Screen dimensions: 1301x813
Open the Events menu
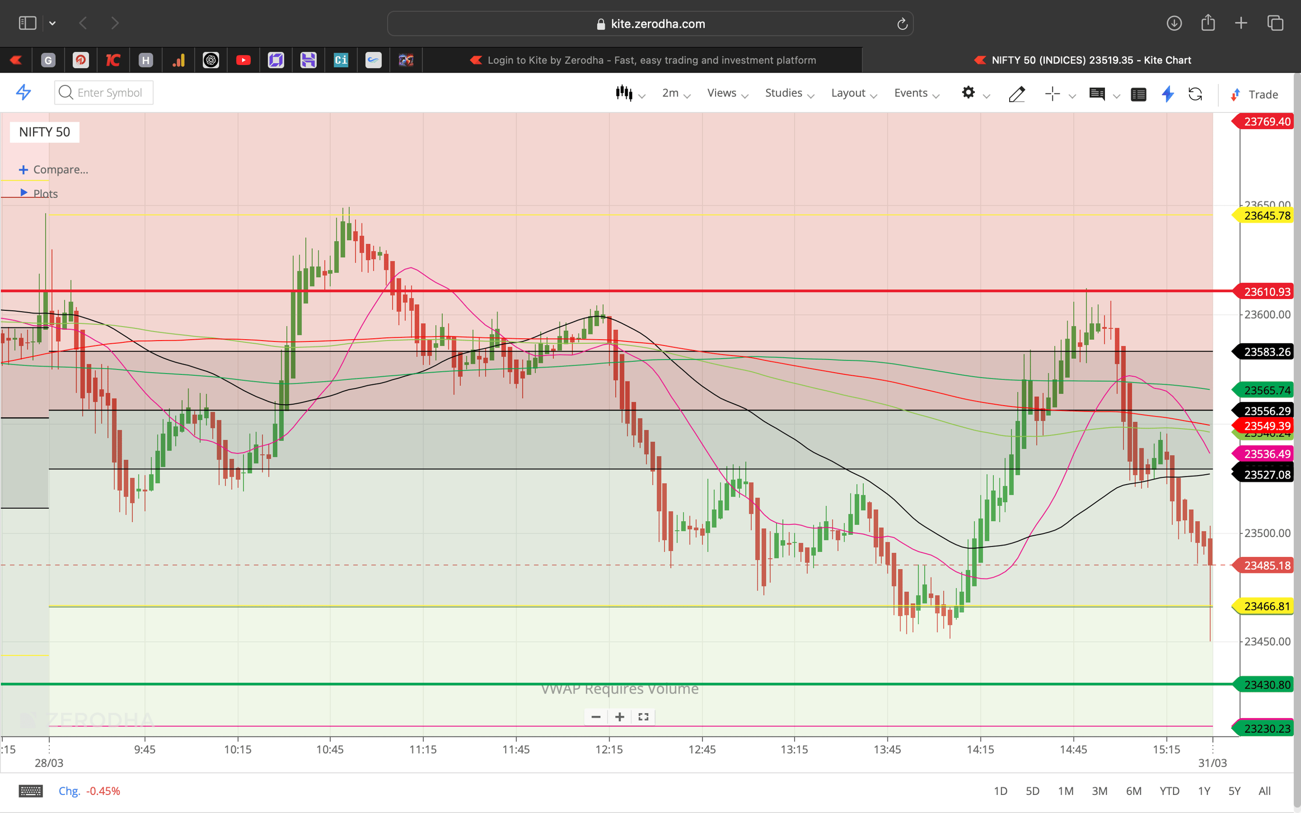pos(911,92)
